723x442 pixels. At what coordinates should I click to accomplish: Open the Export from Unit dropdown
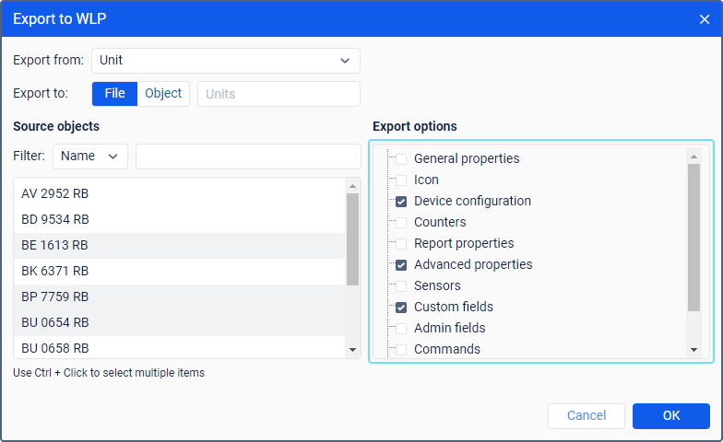[225, 61]
